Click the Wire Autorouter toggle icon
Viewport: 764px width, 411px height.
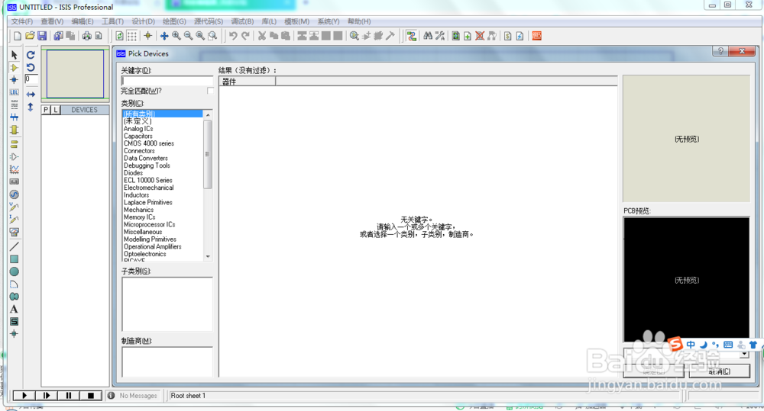pyautogui.click(x=412, y=36)
